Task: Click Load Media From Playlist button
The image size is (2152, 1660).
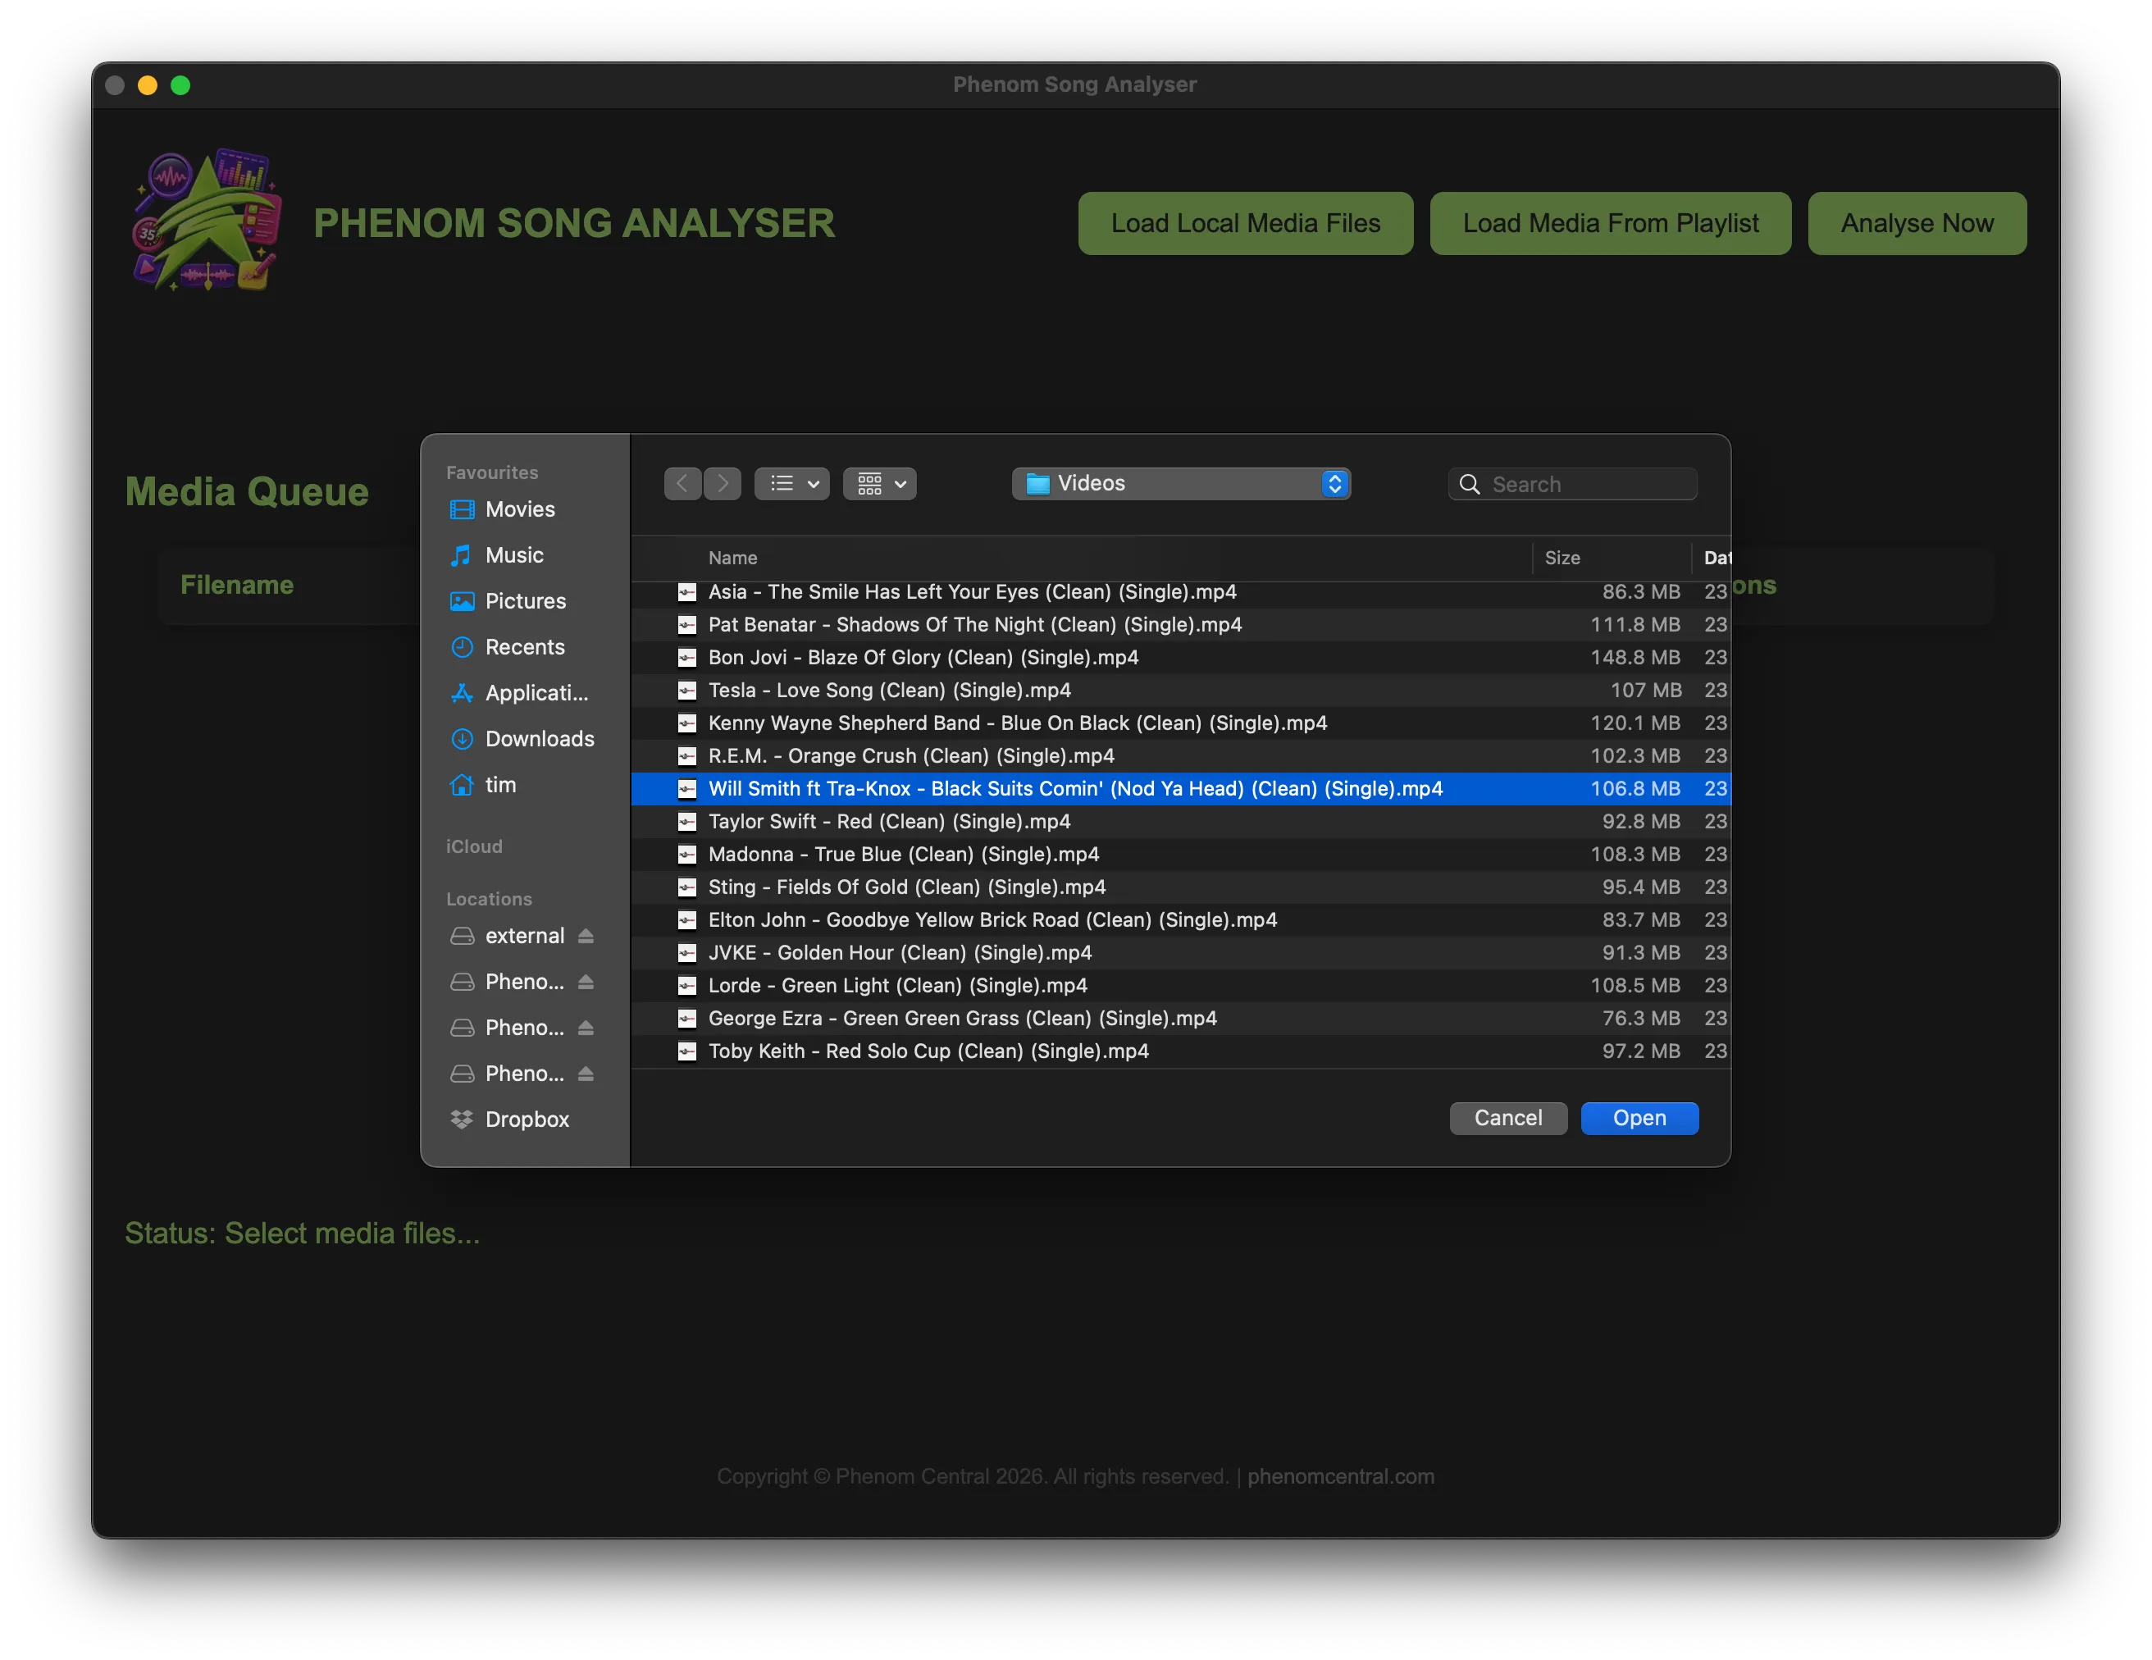Action: (x=1609, y=224)
